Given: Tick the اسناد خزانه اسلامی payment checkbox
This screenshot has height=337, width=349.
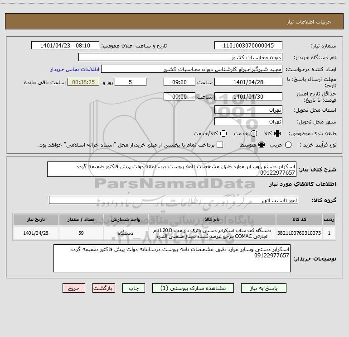Looking at the screenshot, I should (220, 145).
